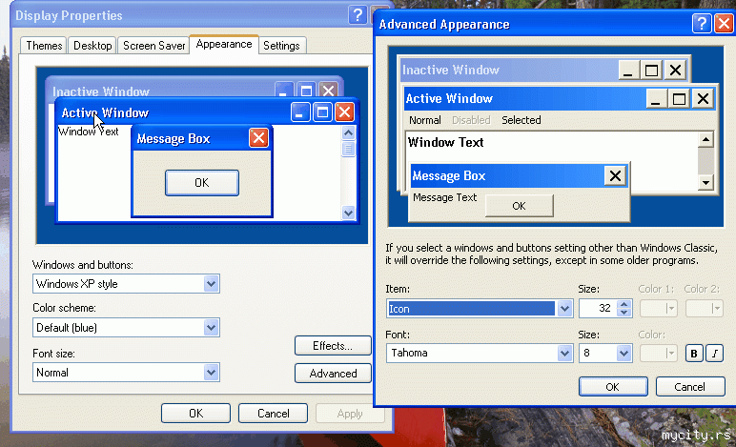Click the Message Text label in preview
The height and width of the screenshot is (447, 736).
[444, 197]
